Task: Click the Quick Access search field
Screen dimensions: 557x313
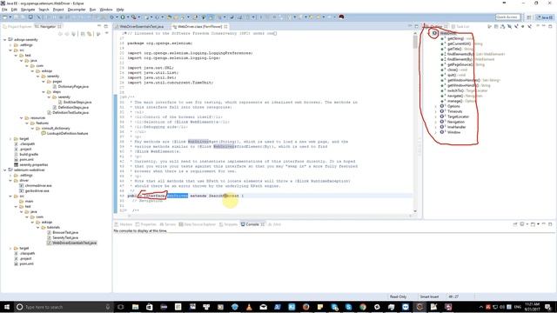Action: pos(507,17)
